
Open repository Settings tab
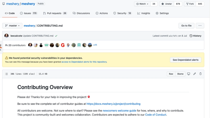click(x=162, y=13)
